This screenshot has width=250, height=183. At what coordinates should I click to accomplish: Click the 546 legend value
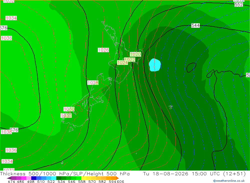pyautogui.click(x=71, y=182)
